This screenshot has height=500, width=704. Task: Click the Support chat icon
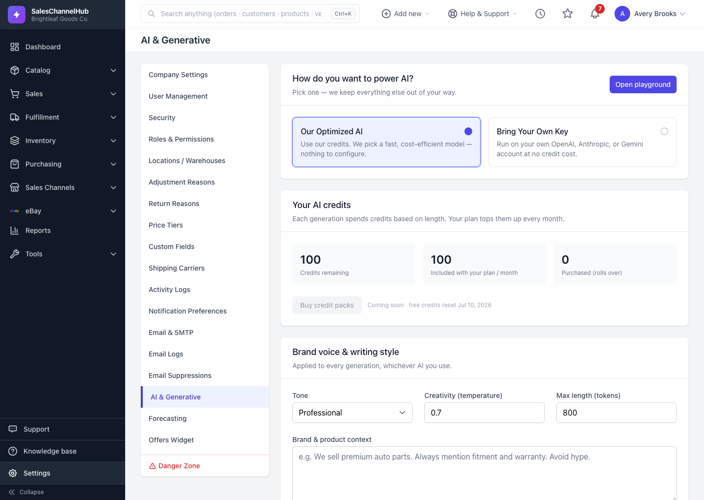13,429
